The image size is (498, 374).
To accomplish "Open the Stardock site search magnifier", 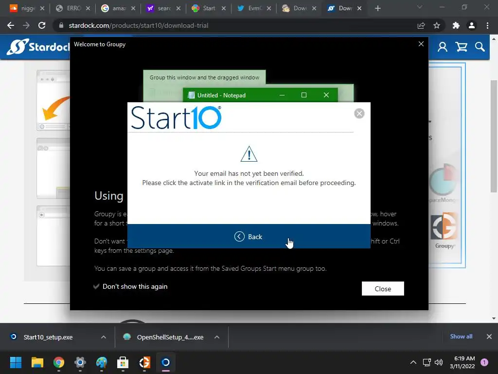I will [x=480, y=47].
